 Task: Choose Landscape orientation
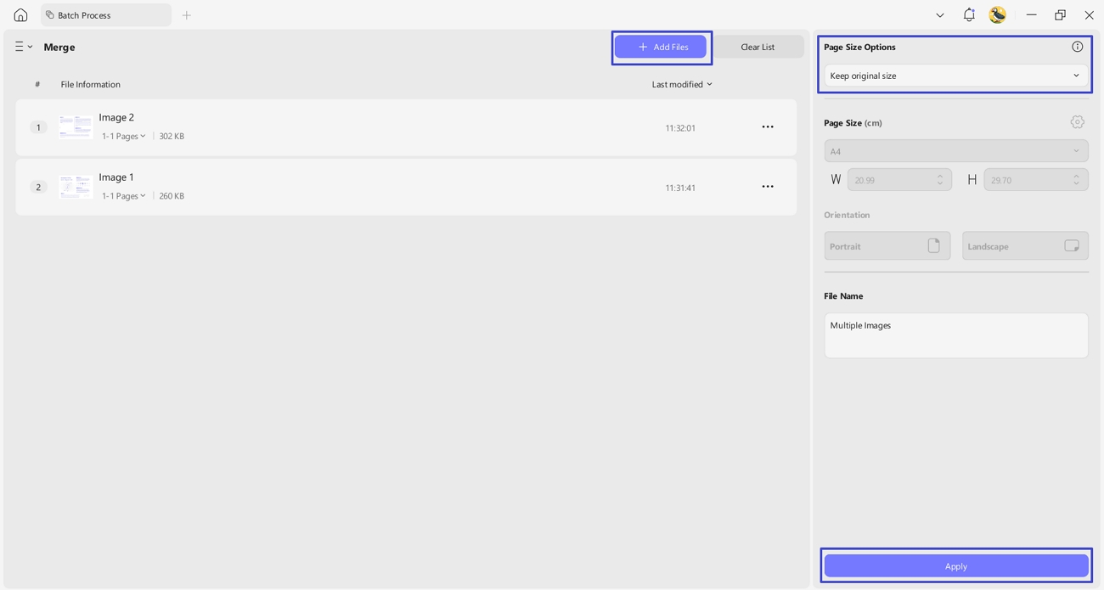[1025, 246]
